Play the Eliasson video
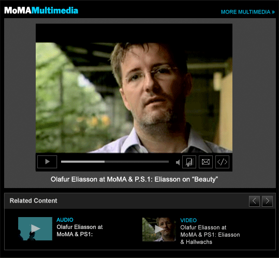Screen dimensions: 279x258 point(47,162)
